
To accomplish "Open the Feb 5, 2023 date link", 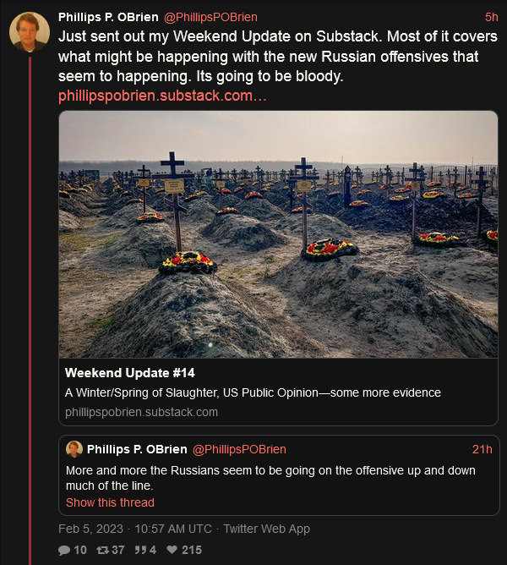I will tap(90, 529).
